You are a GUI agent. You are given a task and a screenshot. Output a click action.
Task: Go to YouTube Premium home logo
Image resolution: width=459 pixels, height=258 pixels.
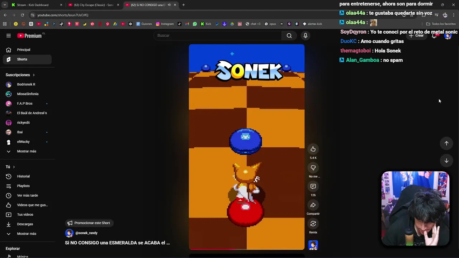point(30,35)
